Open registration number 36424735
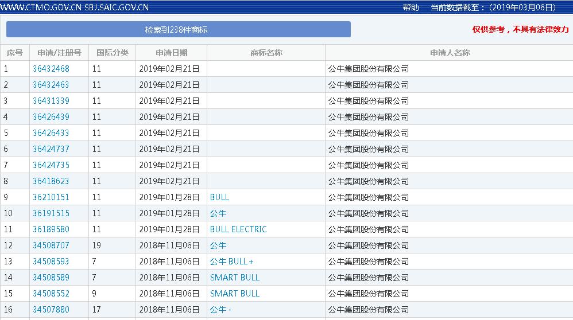573x320 pixels. click(51, 165)
